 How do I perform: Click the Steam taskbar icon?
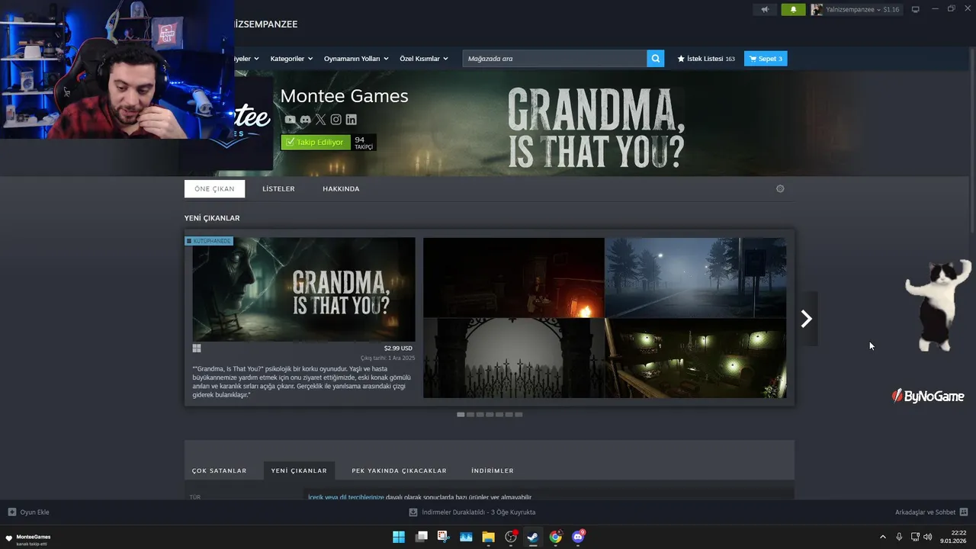(533, 537)
